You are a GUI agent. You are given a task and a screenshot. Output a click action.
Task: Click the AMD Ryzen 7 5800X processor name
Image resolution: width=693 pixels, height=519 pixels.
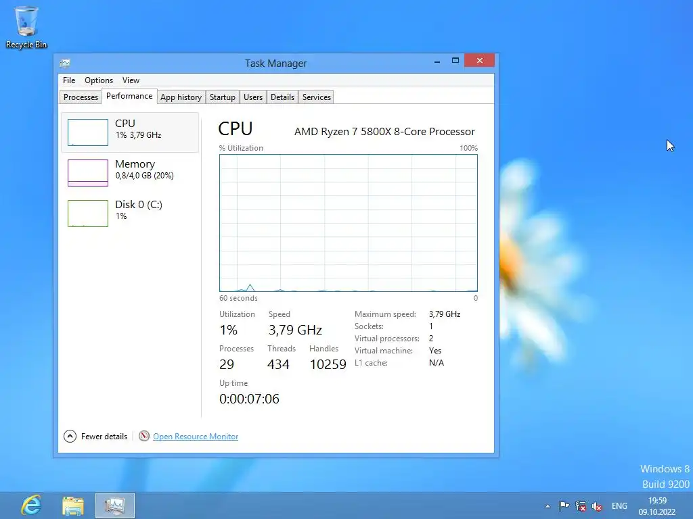pyautogui.click(x=384, y=132)
